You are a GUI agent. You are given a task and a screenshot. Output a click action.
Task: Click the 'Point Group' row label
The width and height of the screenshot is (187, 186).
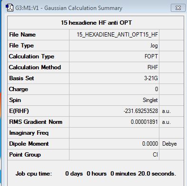pyautogui.click(x=25, y=155)
